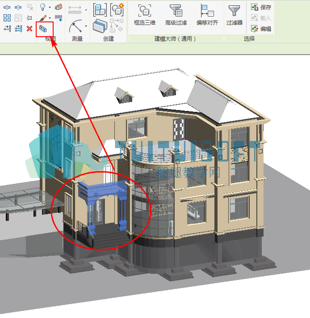Expand the light bulb dropdown arrow
310x318 pixels.
50,7
